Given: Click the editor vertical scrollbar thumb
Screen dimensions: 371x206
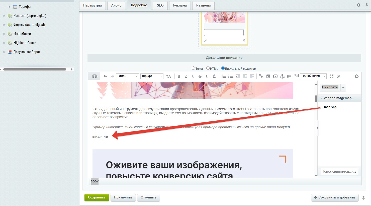Looking at the screenshot, I should (316, 99).
